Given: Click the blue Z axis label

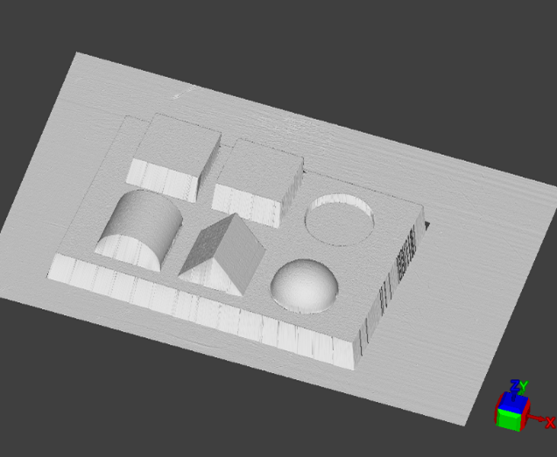Looking at the screenshot, I should coord(514,385).
